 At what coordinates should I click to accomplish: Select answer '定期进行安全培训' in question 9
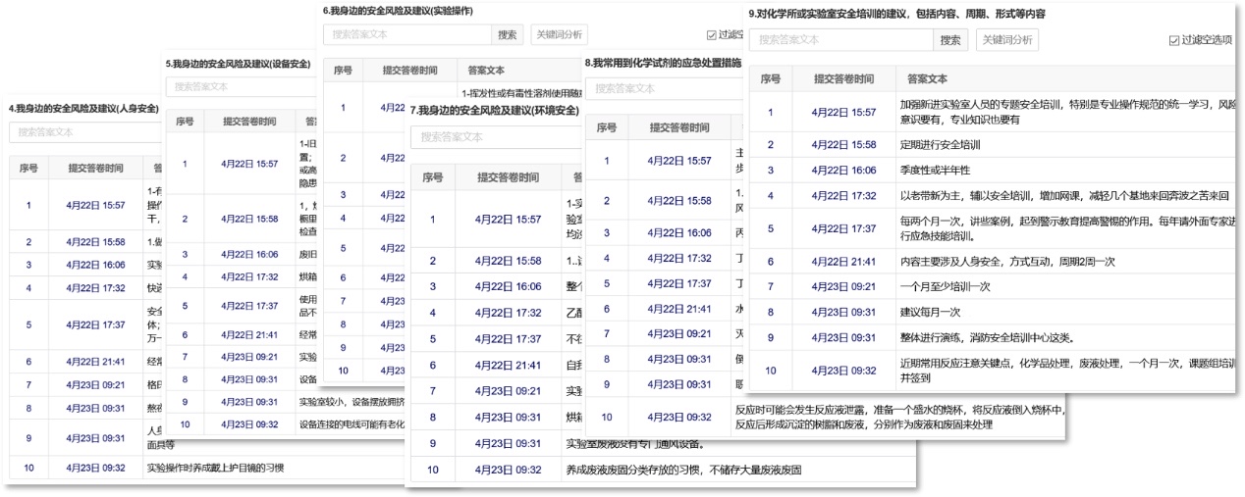(x=941, y=144)
